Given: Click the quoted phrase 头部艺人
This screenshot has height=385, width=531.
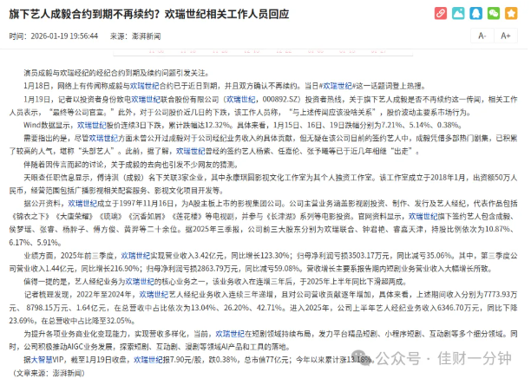Looking at the screenshot, I should tap(97, 151).
